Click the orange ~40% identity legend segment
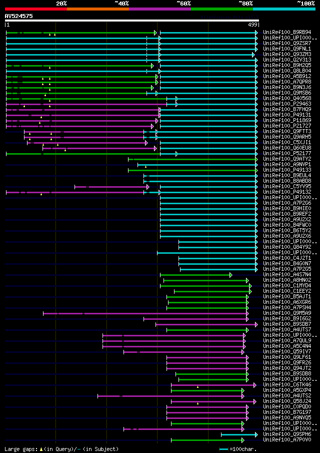Viewport: 320px width, 453px height. 98,9
